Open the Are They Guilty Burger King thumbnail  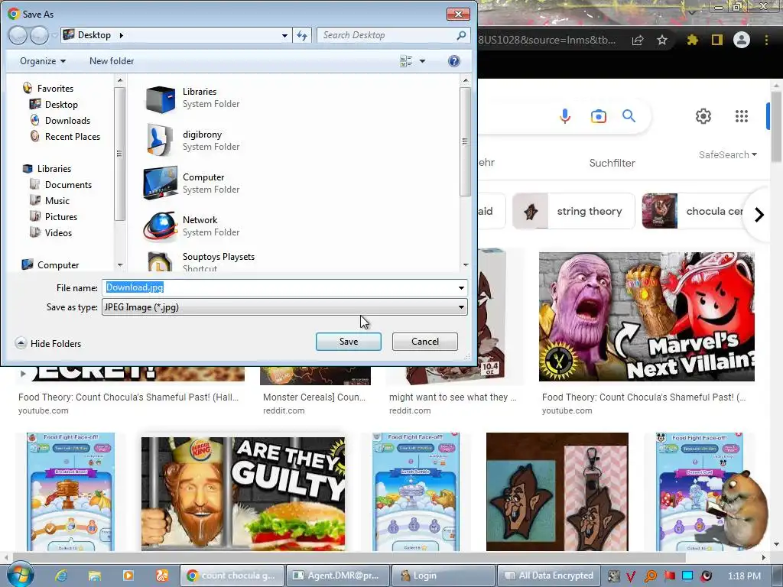point(243,495)
